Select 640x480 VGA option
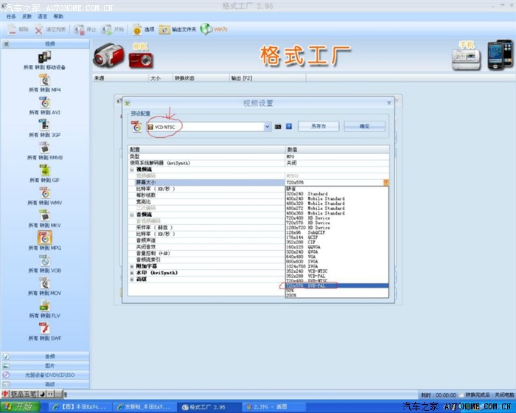 (x=337, y=257)
